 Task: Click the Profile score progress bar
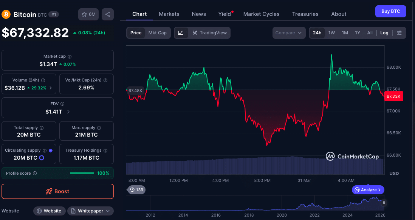82,173
